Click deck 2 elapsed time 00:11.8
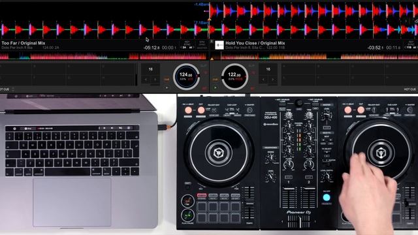The height and width of the screenshot is (235, 418). [x=393, y=48]
